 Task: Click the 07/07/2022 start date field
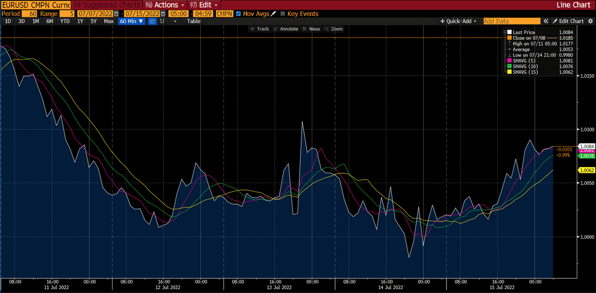pos(95,14)
